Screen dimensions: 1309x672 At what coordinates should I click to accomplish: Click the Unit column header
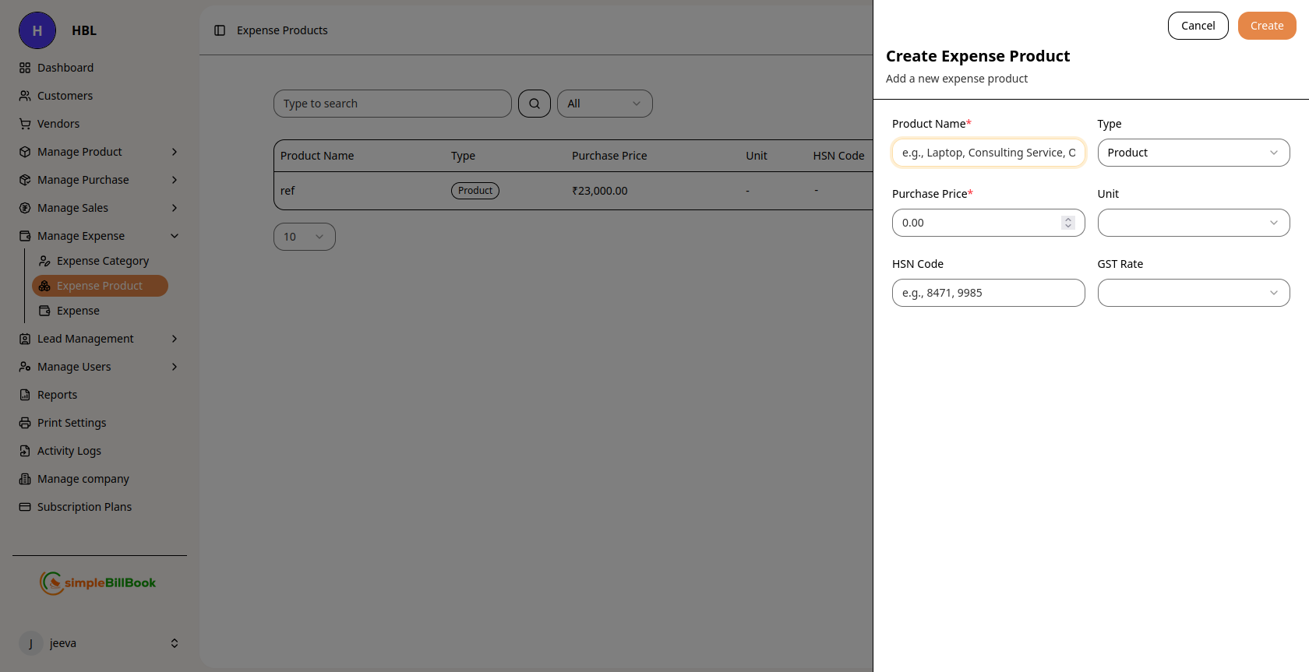(x=757, y=156)
